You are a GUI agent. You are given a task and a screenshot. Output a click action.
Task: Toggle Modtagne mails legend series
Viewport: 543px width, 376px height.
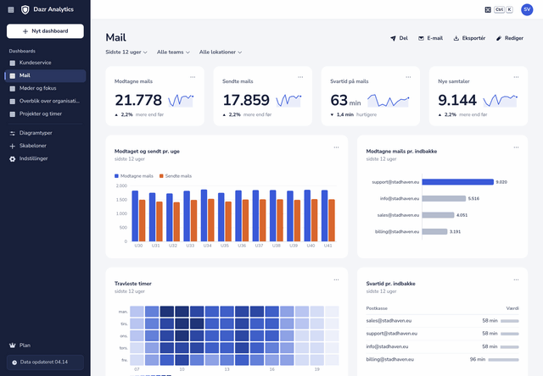[x=134, y=176]
